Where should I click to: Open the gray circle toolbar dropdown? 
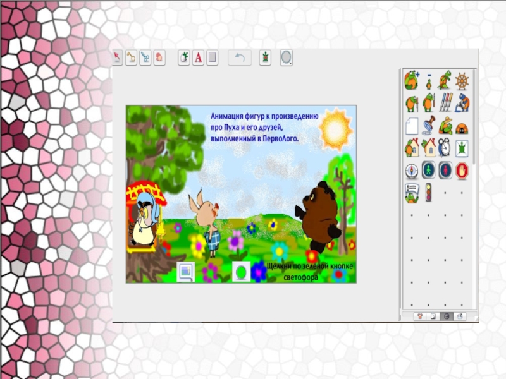tap(287, 57)
